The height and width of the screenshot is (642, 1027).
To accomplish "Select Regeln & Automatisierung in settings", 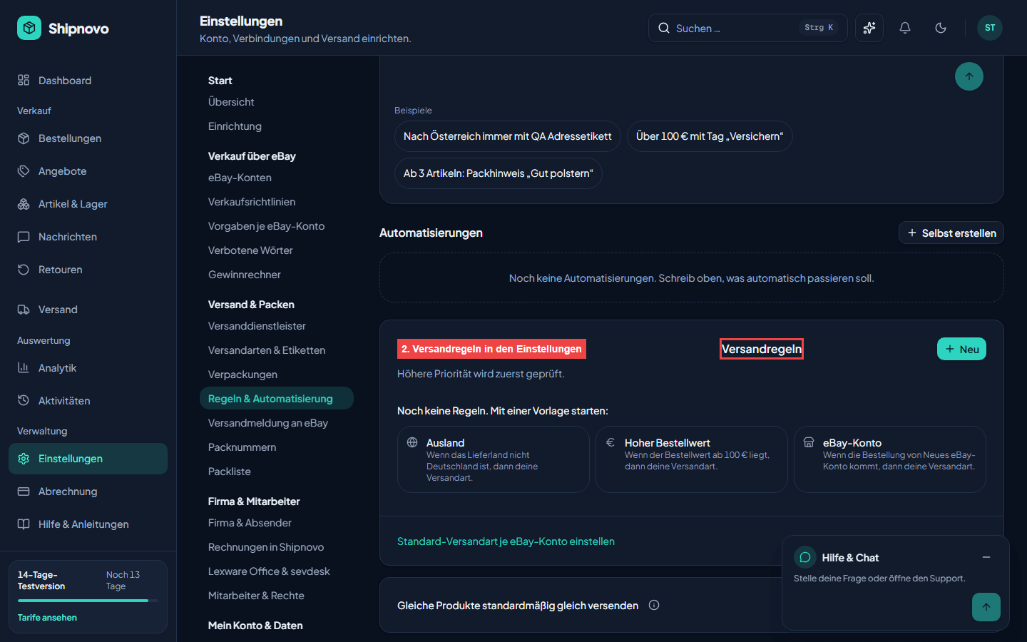I will 277,398.
